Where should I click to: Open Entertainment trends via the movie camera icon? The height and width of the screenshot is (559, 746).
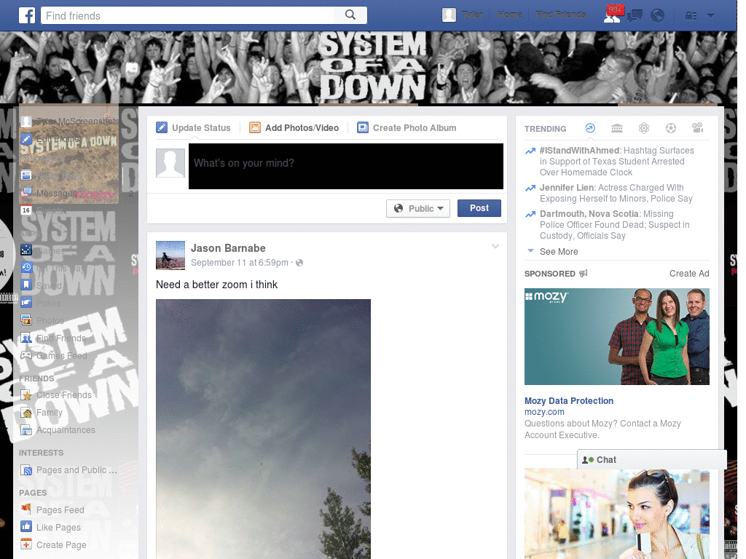point(698,128)
